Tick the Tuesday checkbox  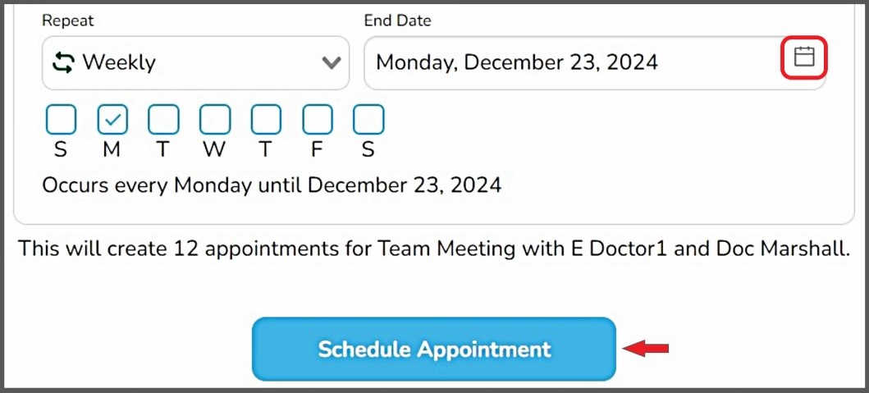163,120
